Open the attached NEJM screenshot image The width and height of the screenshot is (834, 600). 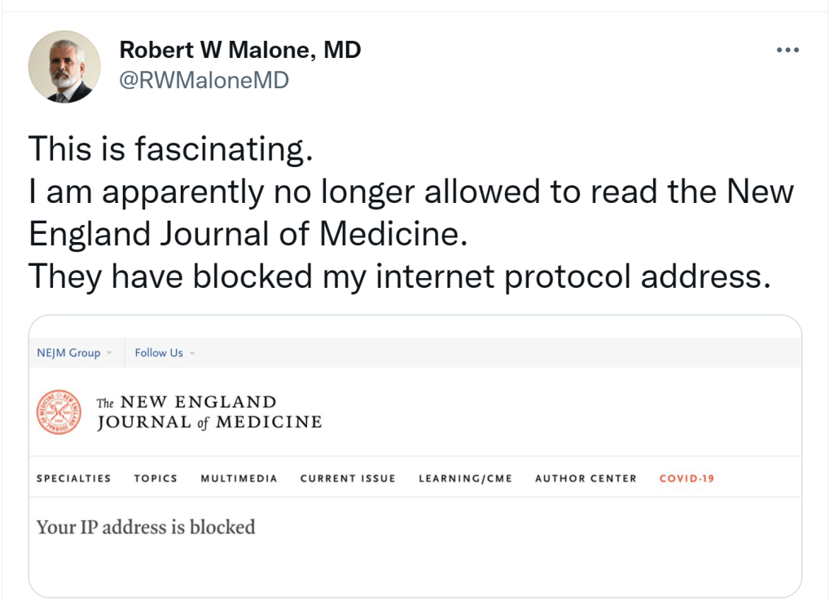coord(415,554)
